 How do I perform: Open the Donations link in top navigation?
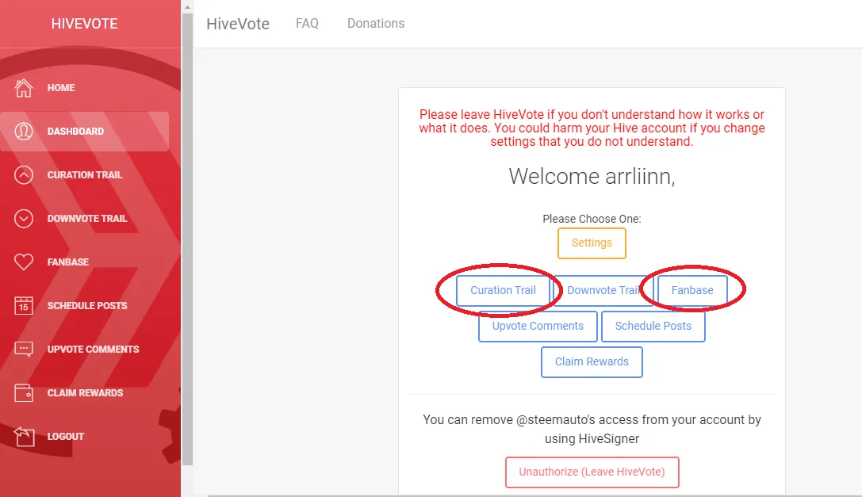point(376,23)
